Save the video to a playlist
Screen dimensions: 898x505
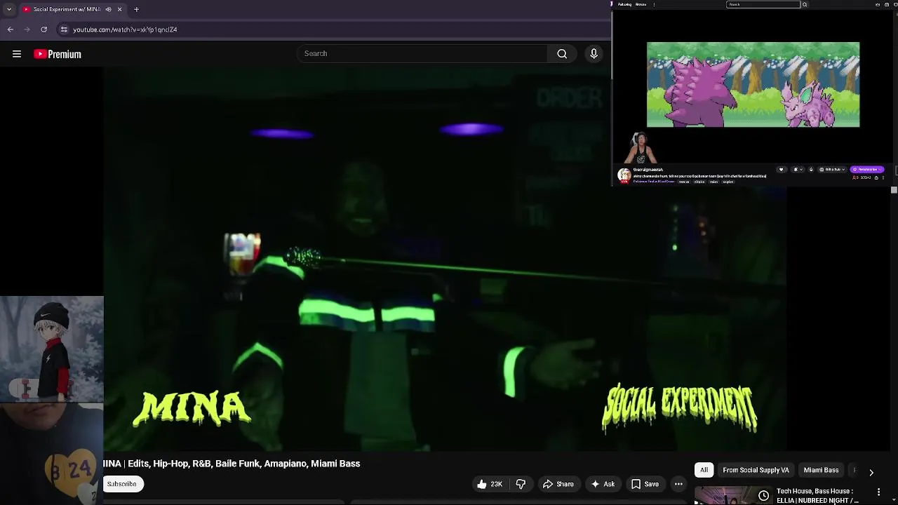click(645, 484)
